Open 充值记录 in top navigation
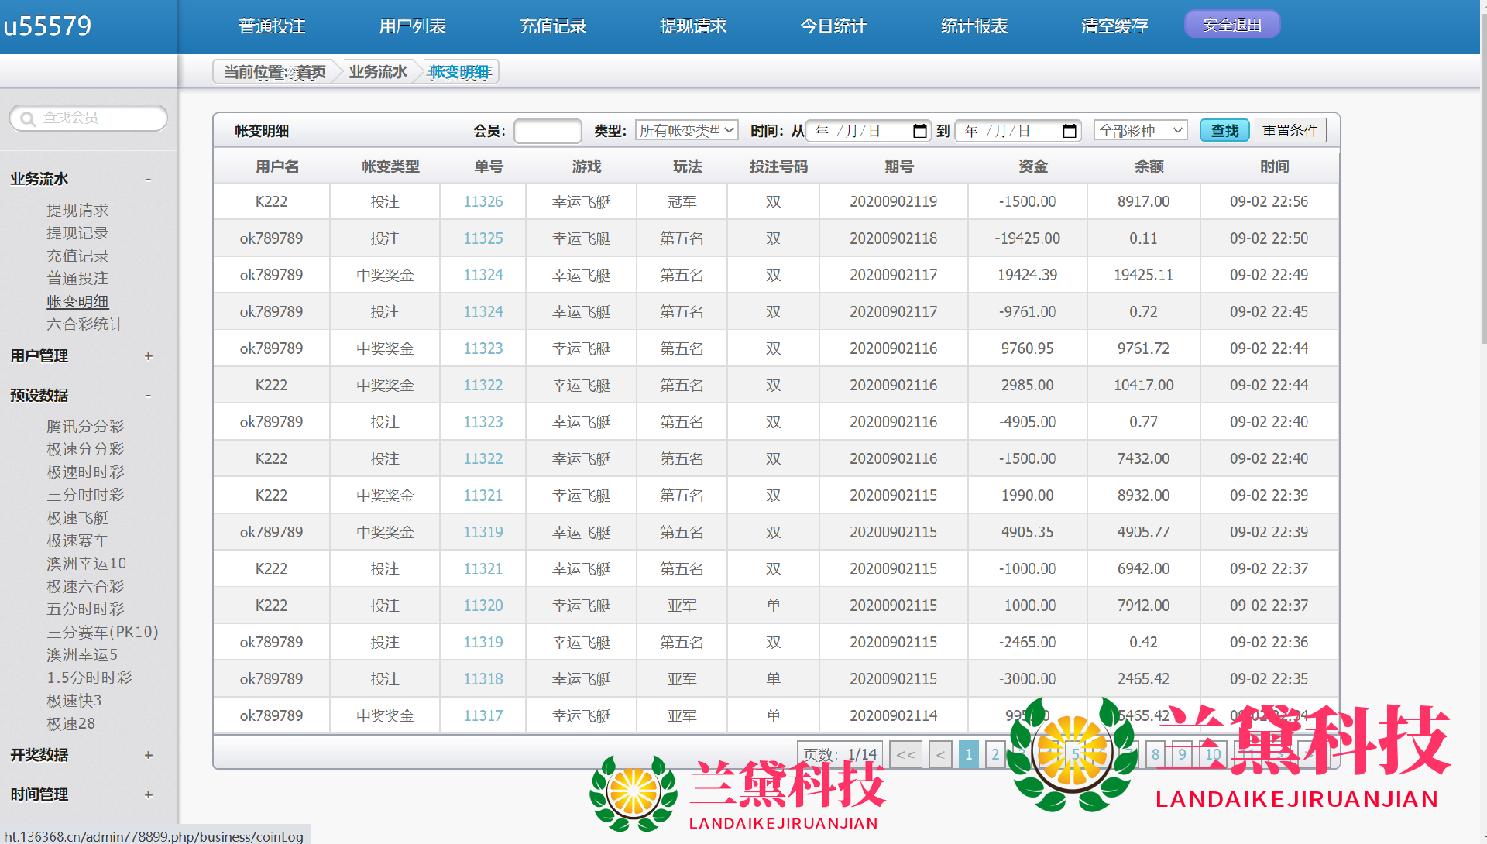The width and height of the screenshot is (1487, 844). point(552,26)
